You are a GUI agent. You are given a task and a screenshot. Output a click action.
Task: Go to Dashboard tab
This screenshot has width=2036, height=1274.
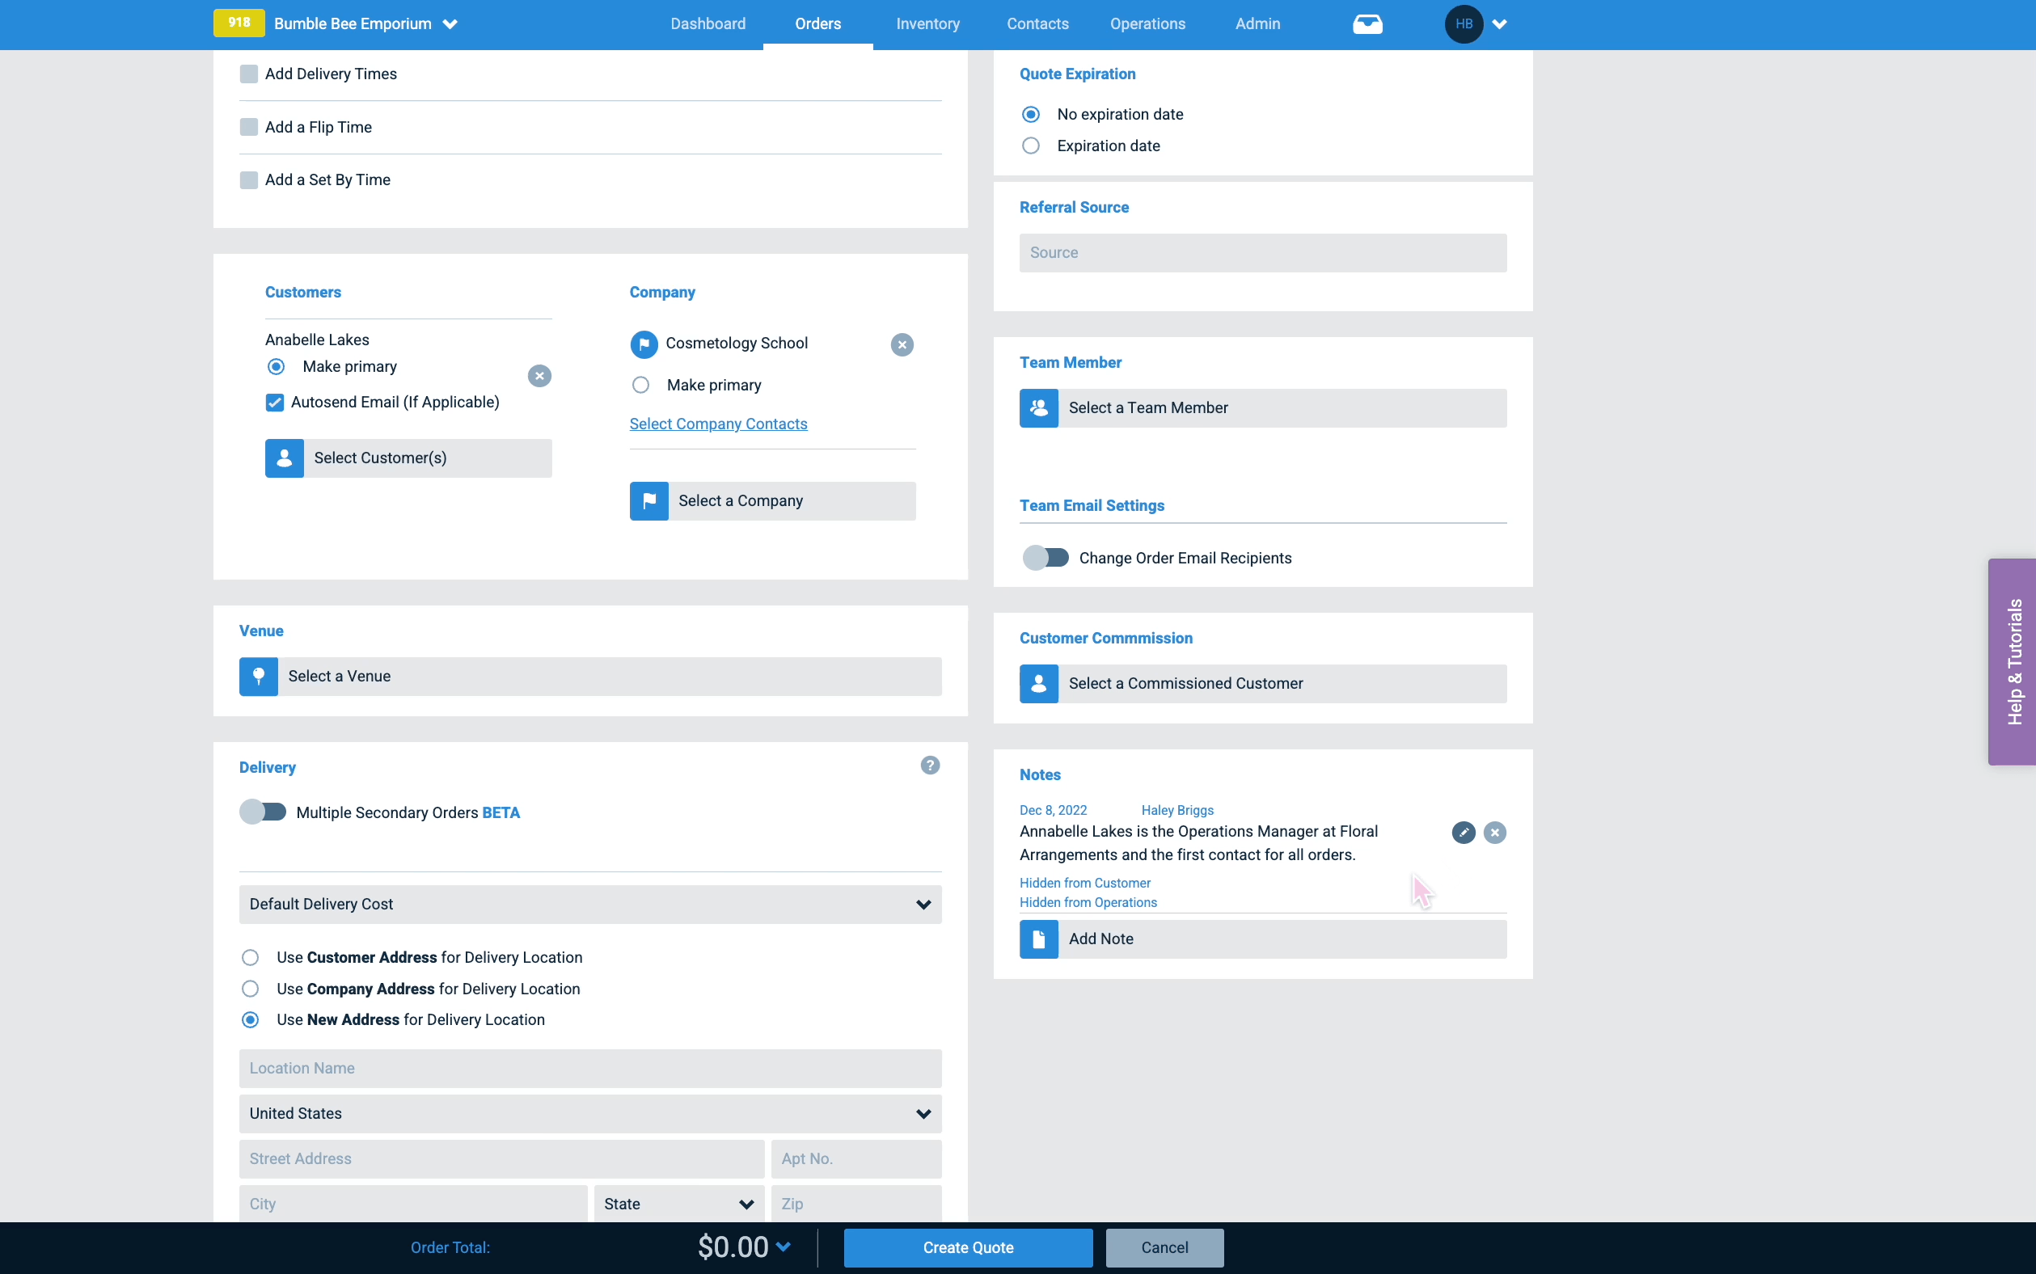tap(708, 23)
